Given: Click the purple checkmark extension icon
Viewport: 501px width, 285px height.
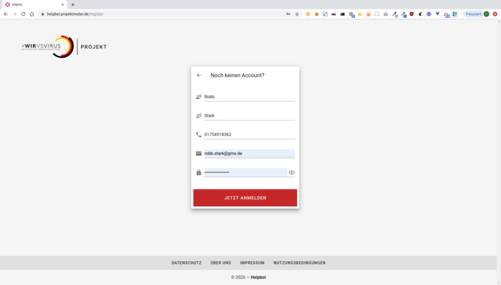Looking at the screenshot, I should (429, 14).
